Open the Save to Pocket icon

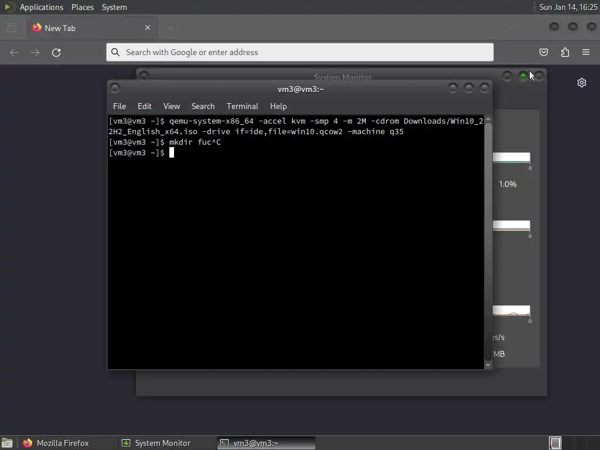tap(543, 52)
